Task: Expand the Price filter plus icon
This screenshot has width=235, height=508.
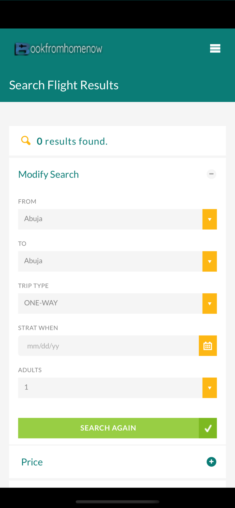Action: coord(211,462)
